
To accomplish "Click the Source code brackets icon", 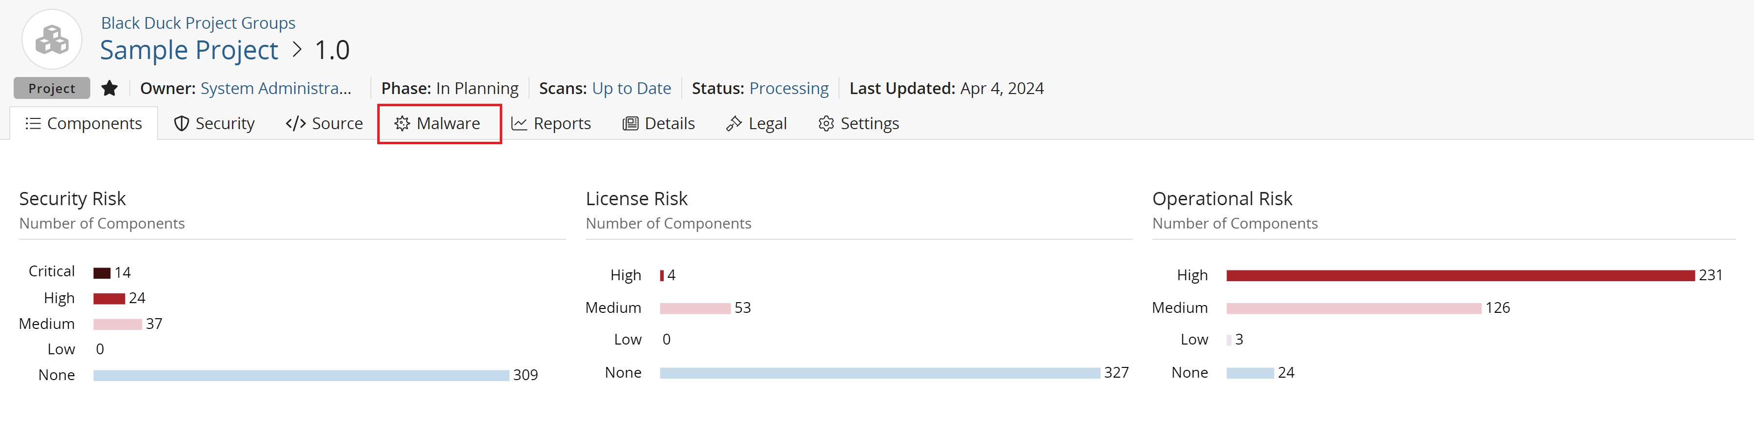I will tap(296, 123).
